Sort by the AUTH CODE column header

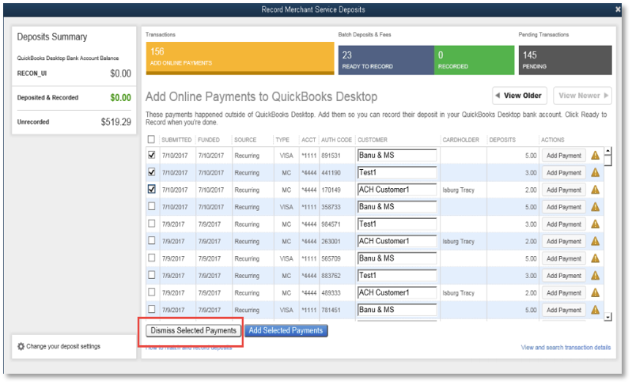tap(336, 140)
